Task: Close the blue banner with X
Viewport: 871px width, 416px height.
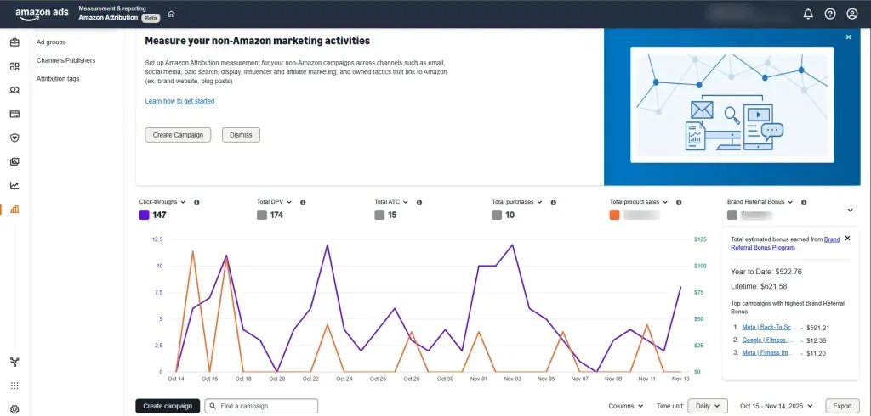Action: [x=848, y=37]
